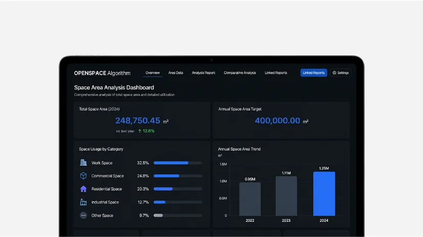Image resolution: width=423 pixels, height=237 pixels.
Task: Click the 1.5M y-axis label
Action: pyautogui.click(x=223, y=164)
